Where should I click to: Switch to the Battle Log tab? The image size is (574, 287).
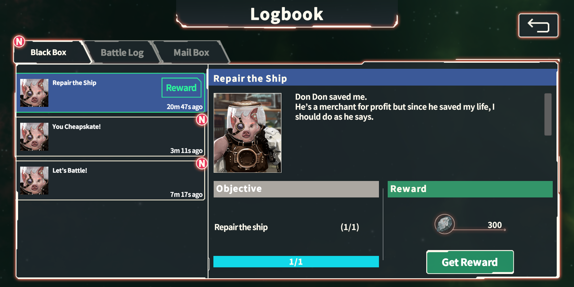122,53
